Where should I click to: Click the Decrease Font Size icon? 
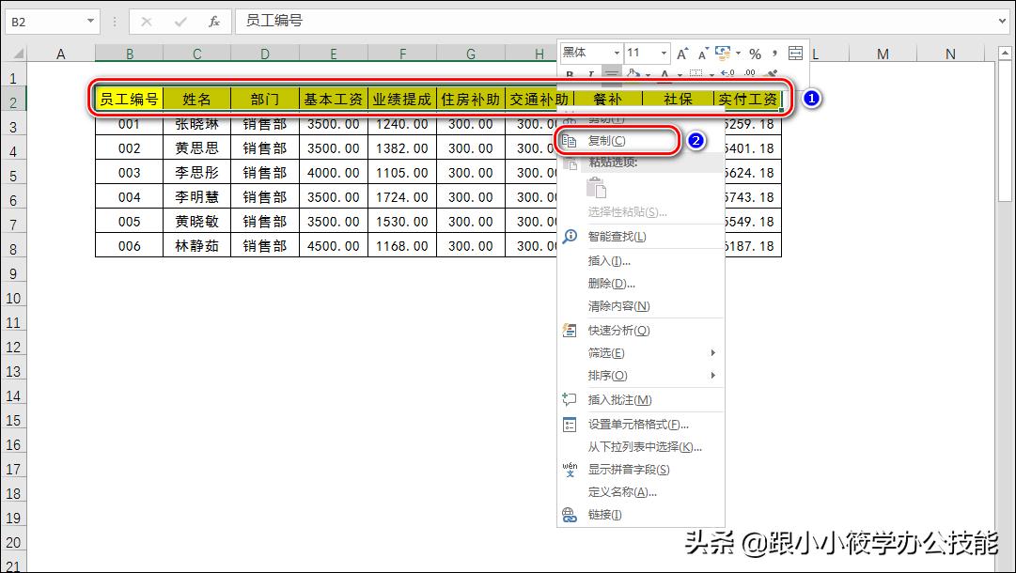(703, 52)
